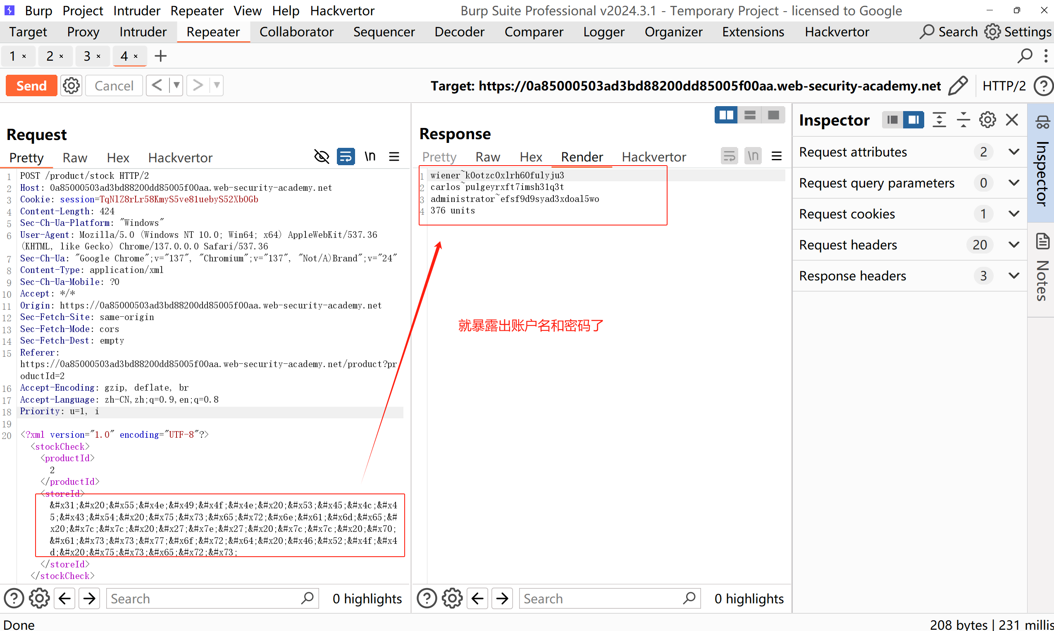This screenshot has width=1054, height=631.
Task: Click the edit target pencil icon
Action: [958, 85]
